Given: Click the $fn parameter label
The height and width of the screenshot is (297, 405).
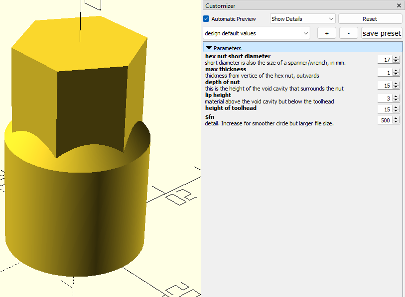Looking at the screenshot, I should click(x=209, y=117).
